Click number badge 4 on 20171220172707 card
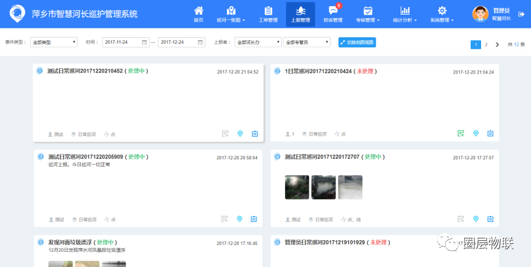Image resolution: width=531 pixels, height=267 pixels. (x=278, y=156)
